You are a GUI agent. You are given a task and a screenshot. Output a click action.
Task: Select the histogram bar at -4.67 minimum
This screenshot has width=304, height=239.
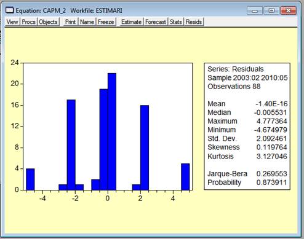coord(30,179)
